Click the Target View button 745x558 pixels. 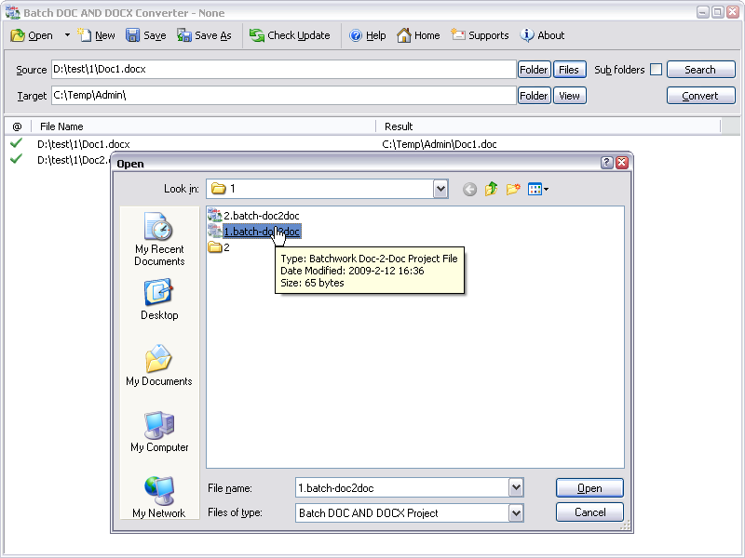click(x=569, y=96)
